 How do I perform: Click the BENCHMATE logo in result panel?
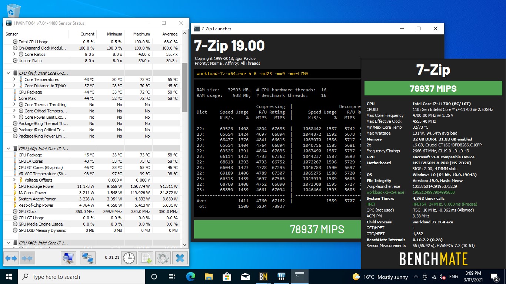pos(433,259)
